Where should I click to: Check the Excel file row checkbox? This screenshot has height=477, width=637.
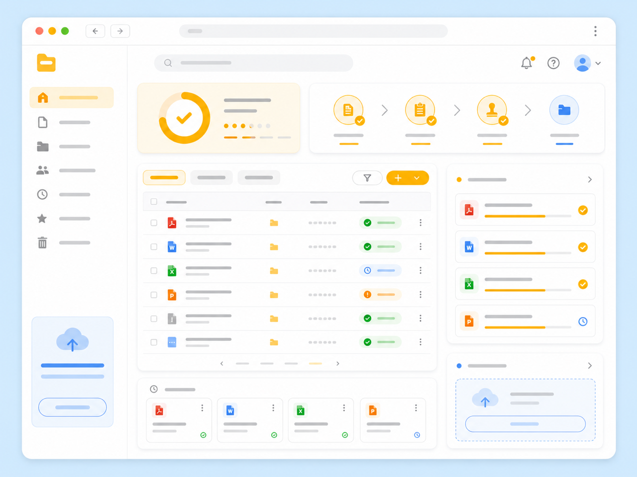pyautogui.click(x=154, y=271)
